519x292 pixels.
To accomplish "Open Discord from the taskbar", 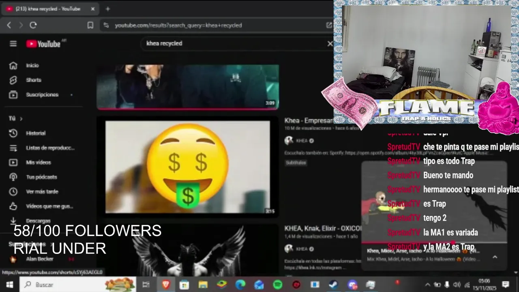I will pyautogui.click(x=352, y=285).
